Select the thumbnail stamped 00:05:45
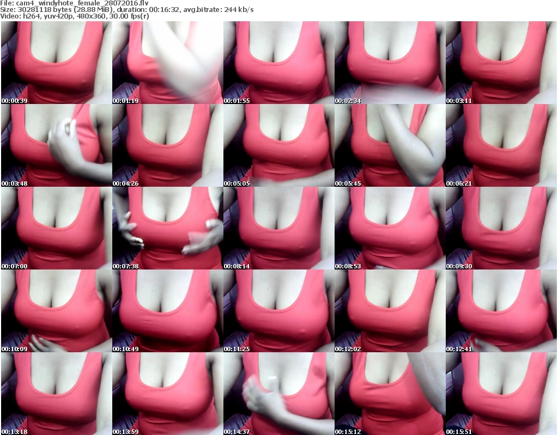 390,145
